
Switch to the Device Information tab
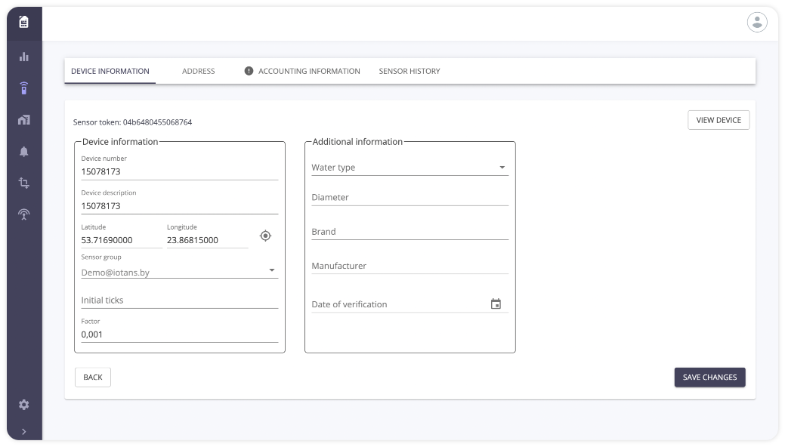tap(110, 71)
